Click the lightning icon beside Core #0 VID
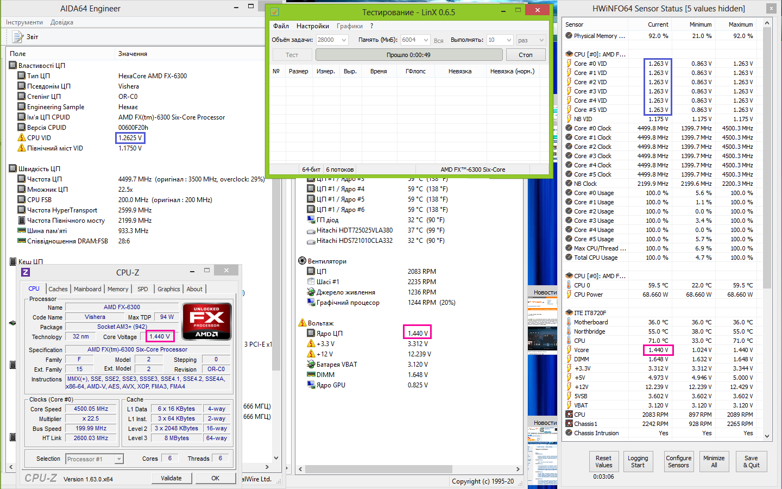This screenshot has width=782, height=489. 569,64
